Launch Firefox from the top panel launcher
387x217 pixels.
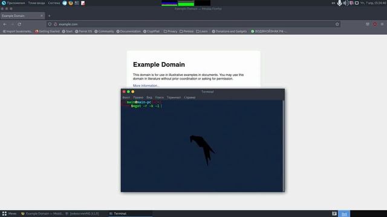click(x=71, y=3)
